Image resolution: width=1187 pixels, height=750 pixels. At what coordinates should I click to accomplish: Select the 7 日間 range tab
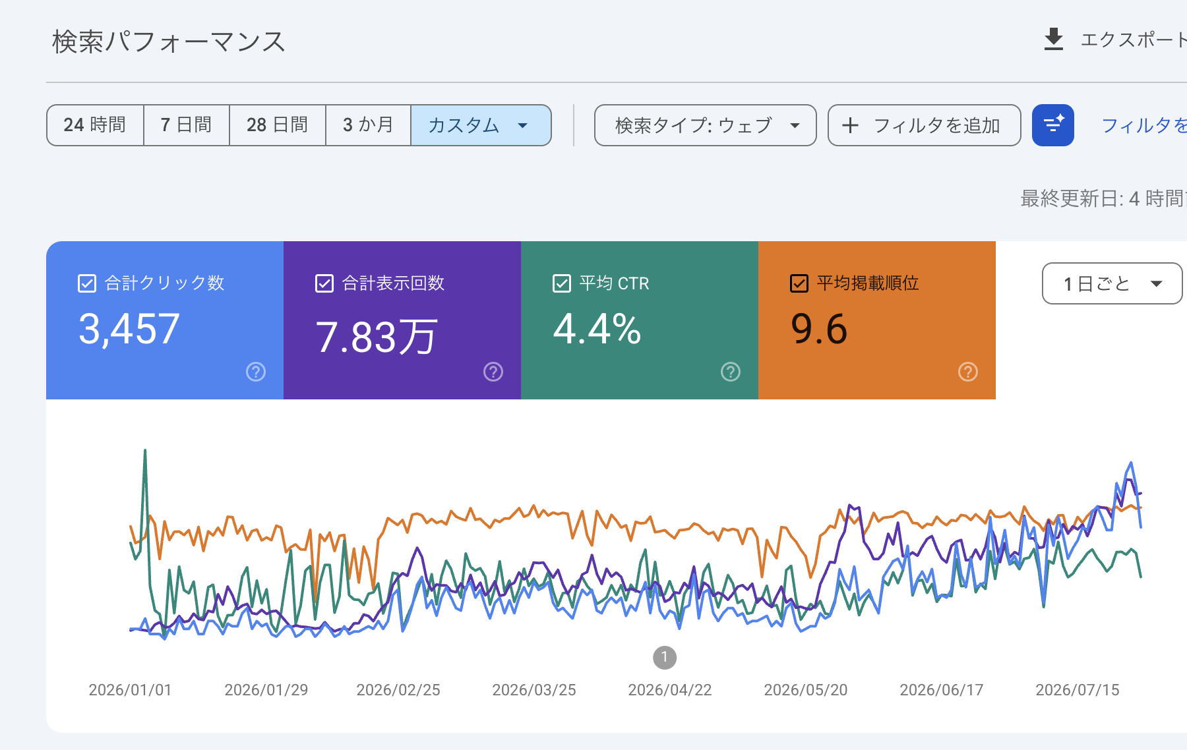click(187, 125)
